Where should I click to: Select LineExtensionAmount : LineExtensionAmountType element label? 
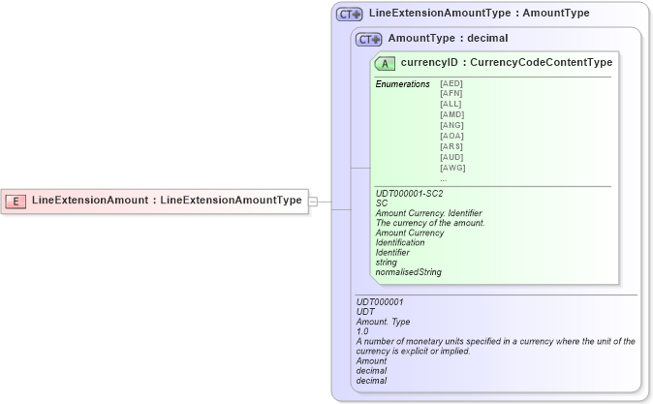point(167,200)
